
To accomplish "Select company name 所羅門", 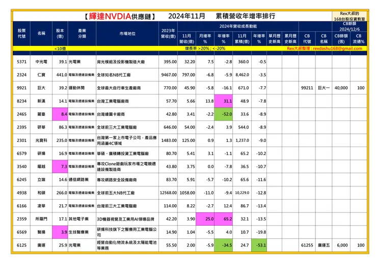I will click(41, 219).
